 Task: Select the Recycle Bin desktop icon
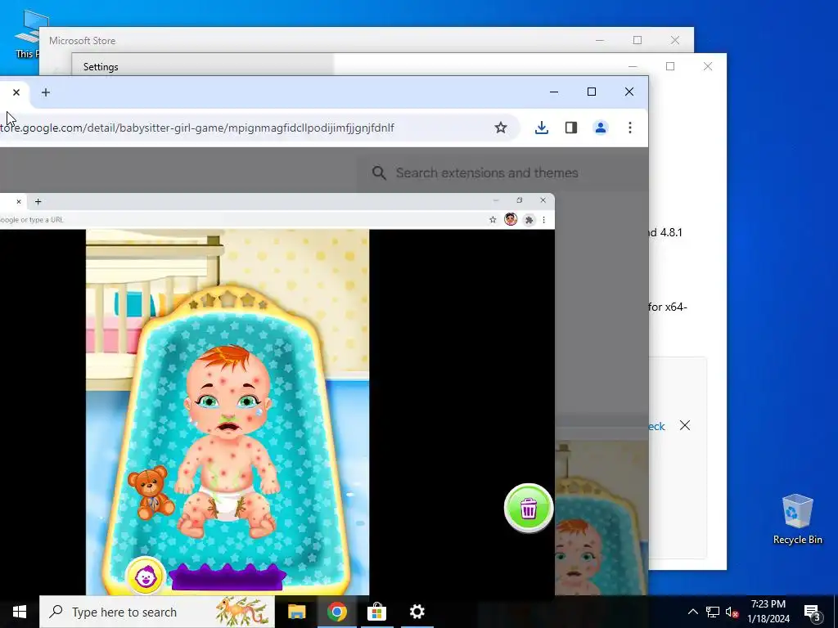point(797,518)
